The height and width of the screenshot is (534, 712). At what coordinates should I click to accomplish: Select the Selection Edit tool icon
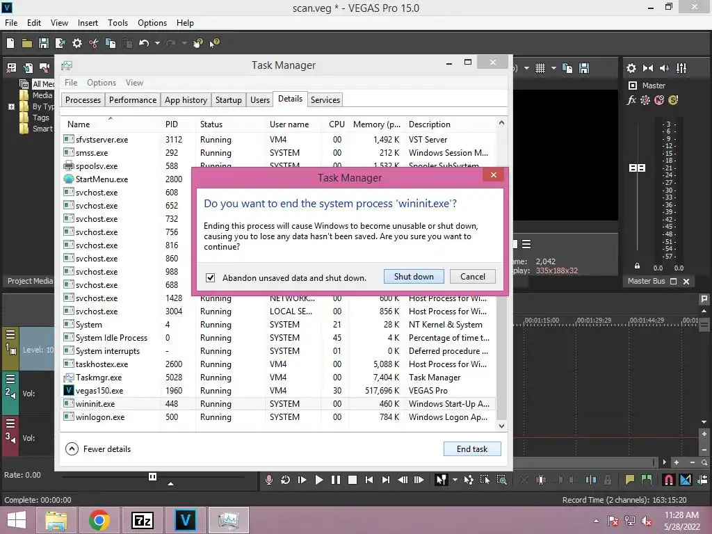[485, 480]
